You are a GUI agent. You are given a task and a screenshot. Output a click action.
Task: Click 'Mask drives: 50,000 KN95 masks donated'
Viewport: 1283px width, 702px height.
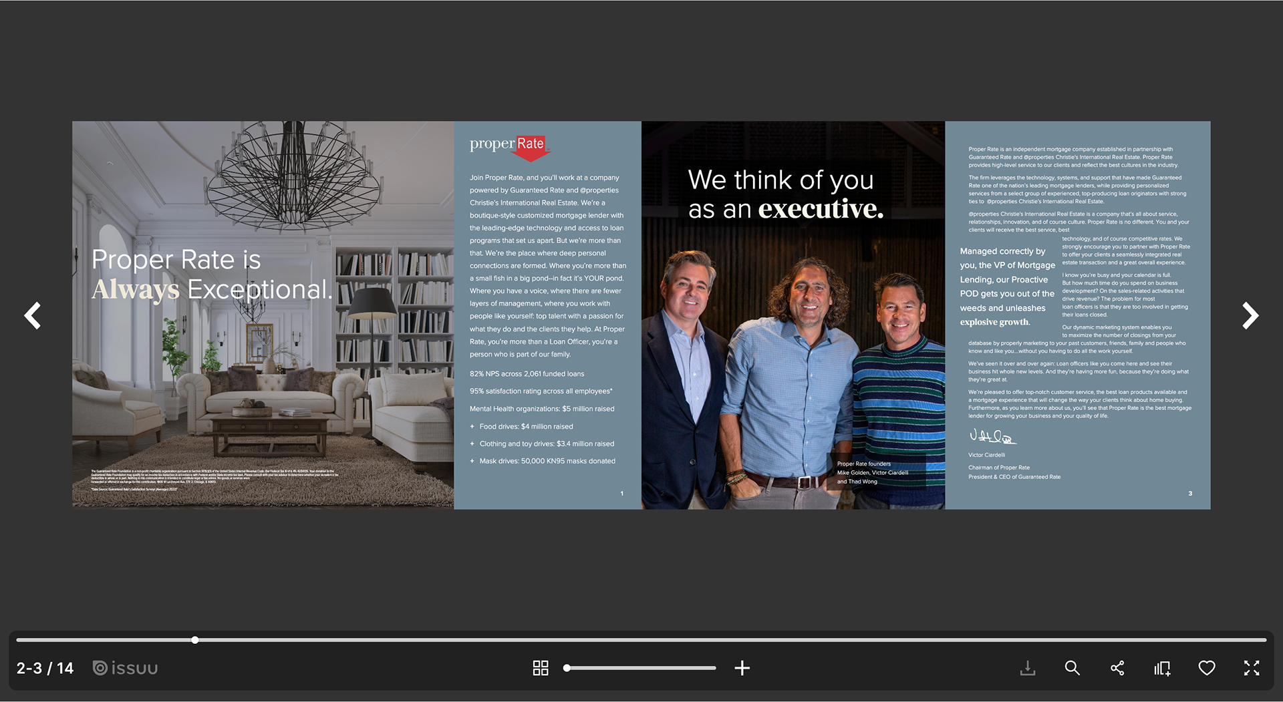click(543, 461)
